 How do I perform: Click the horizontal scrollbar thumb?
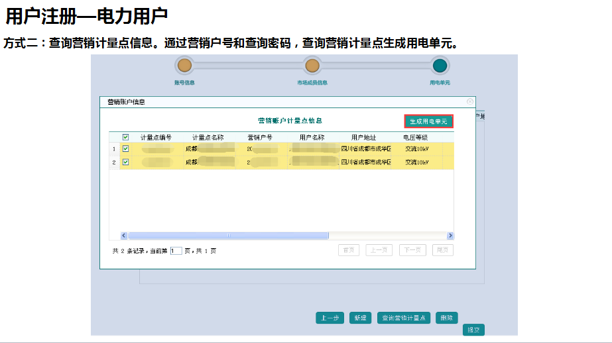point(228,236)
